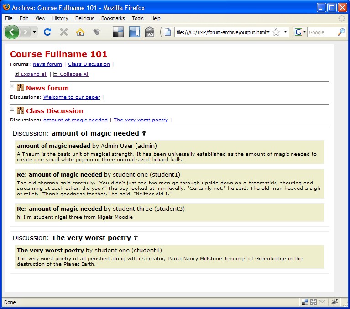
Task: Click the Delicious checkered status bar icon
Action: click(305, 302)
